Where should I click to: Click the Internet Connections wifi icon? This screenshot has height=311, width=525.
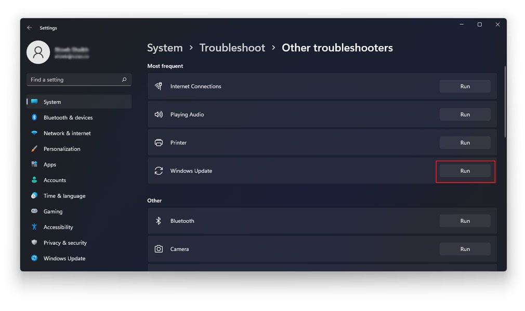click(x=159, y=86)
